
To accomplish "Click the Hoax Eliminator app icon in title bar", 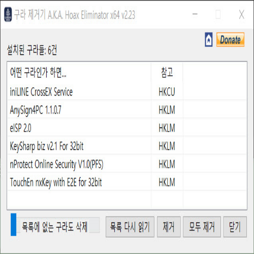I will [x=8, y=14].
